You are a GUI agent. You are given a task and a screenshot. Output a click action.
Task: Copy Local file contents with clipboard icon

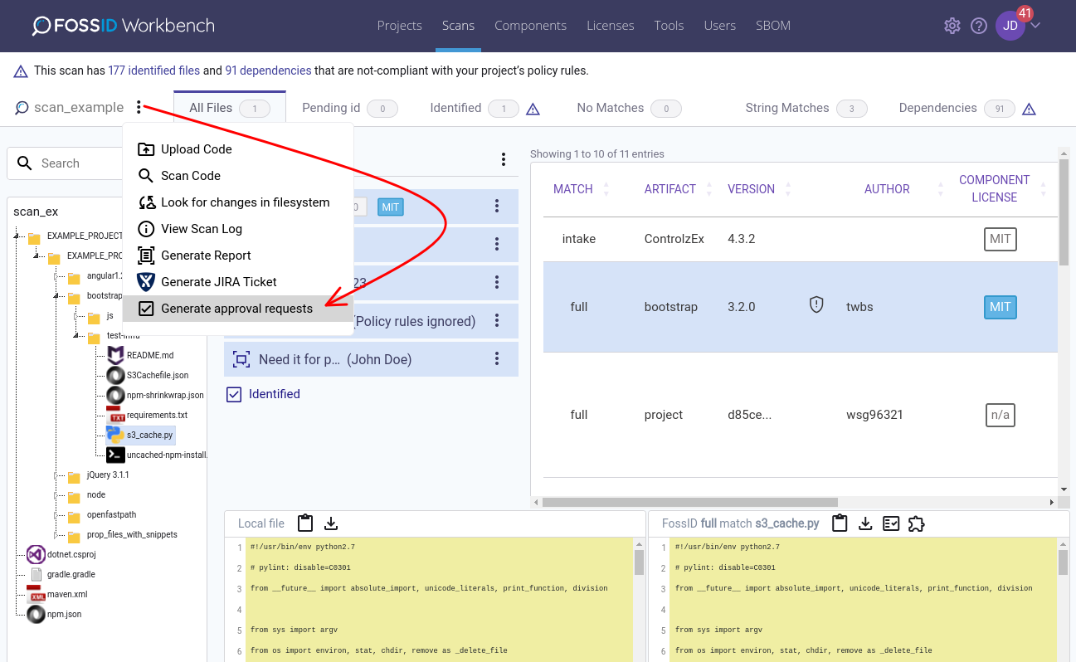tap(305, 523)
